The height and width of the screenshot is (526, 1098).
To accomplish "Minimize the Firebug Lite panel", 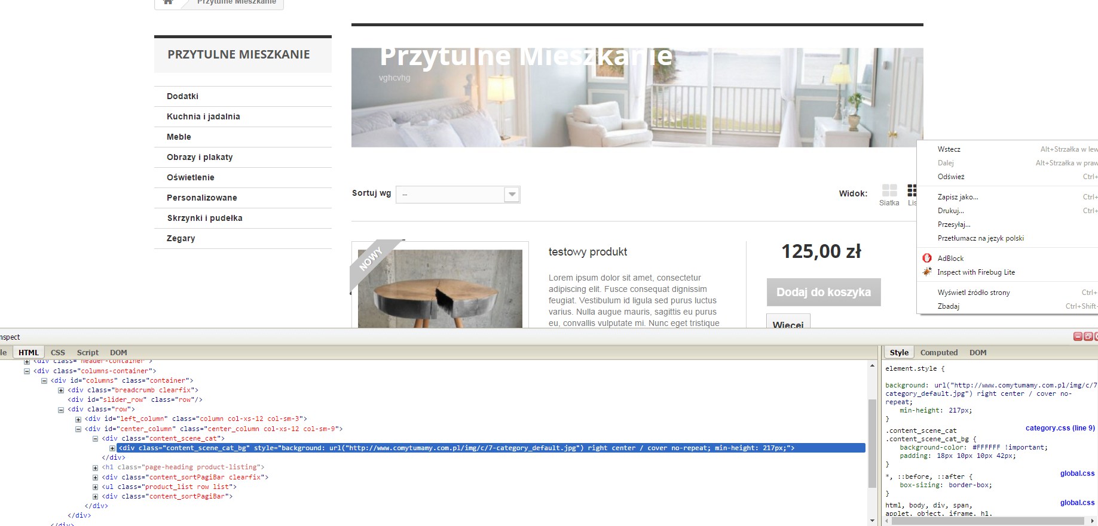I will point(1078,337).
